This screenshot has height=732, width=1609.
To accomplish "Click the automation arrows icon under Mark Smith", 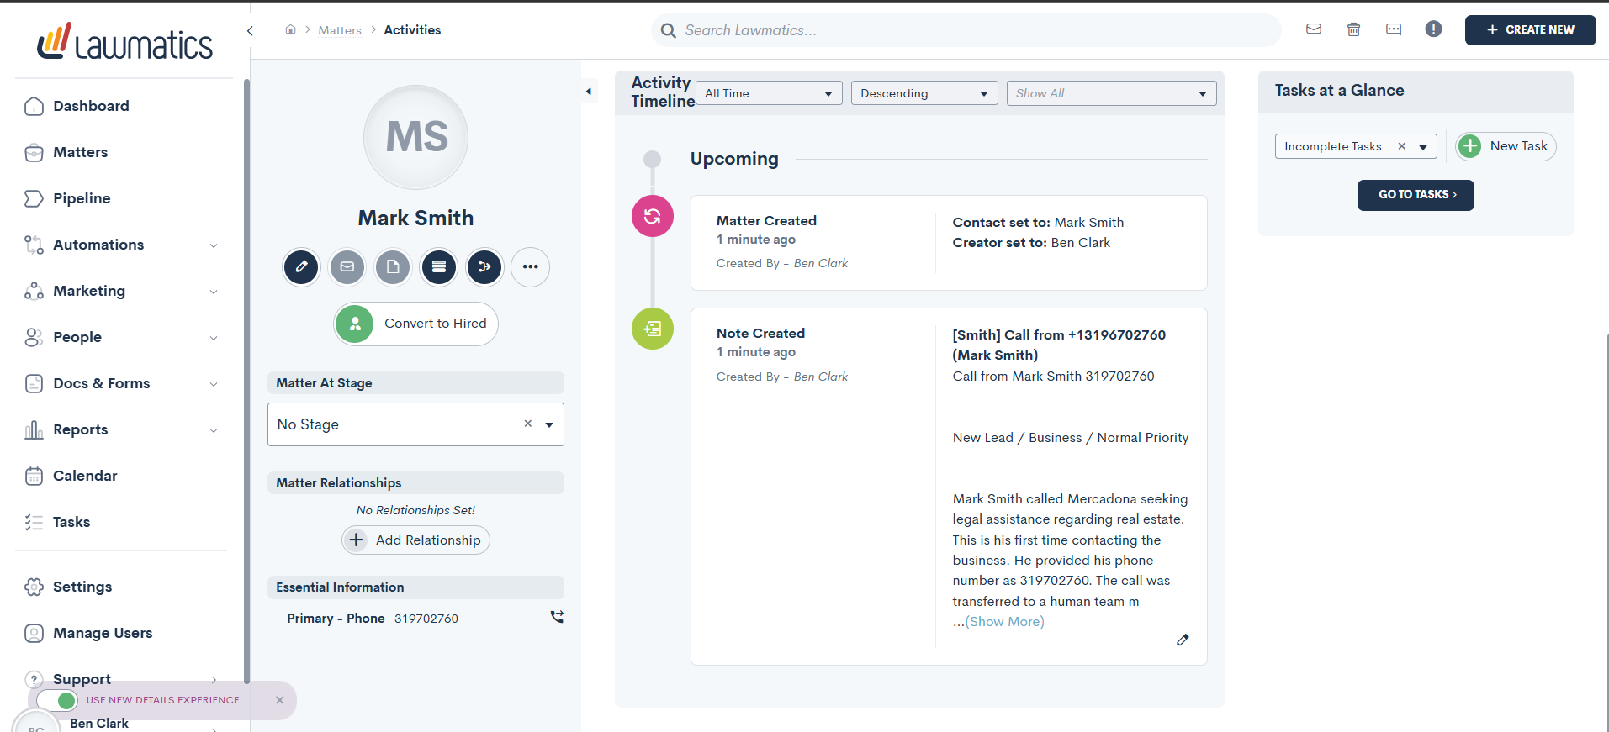I will (x=484, y=267).
